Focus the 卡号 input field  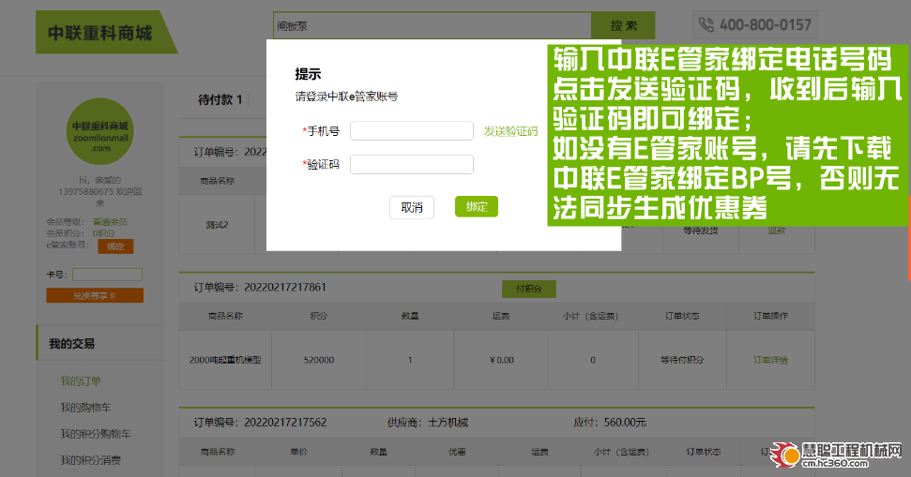coord(108,275)
